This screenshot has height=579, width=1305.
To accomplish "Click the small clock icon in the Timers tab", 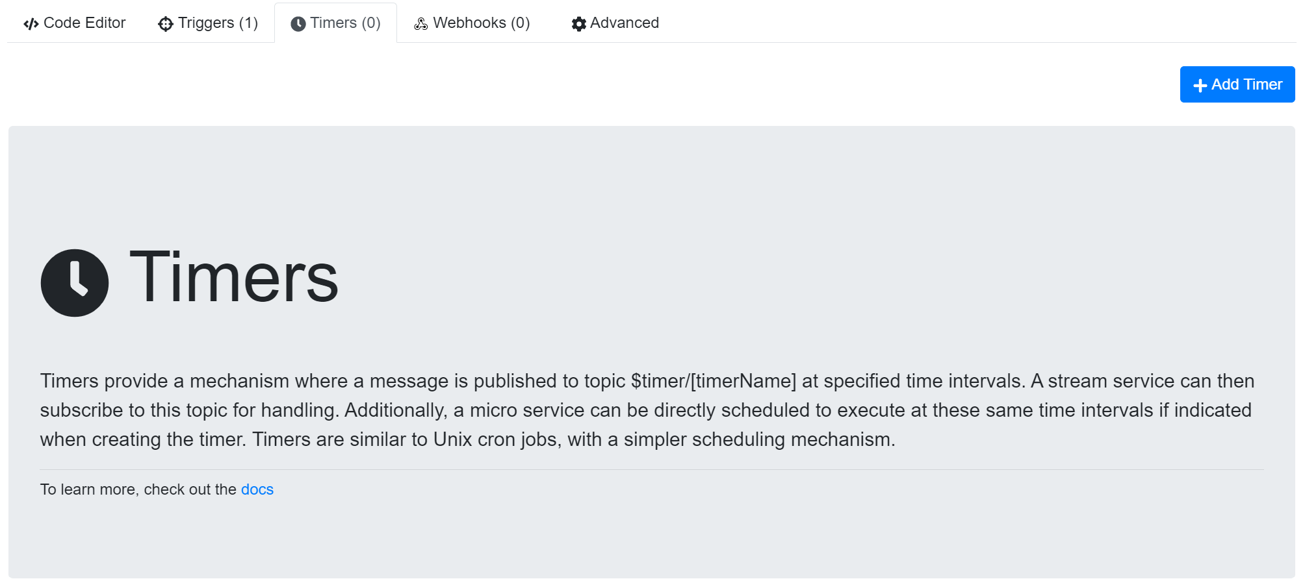I will (x=298, y=24).
